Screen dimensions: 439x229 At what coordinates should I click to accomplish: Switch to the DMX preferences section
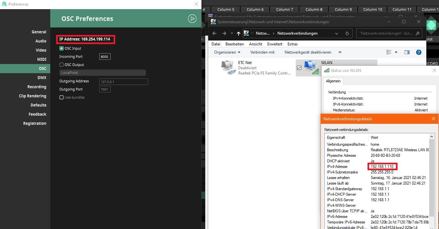tap(42, 78)
